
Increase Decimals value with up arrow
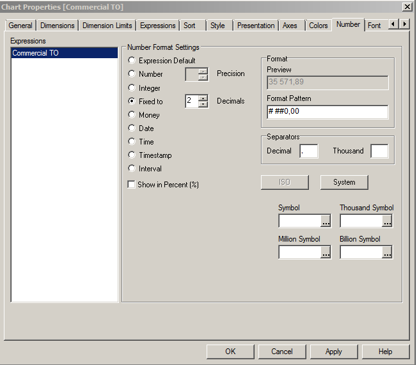tap(203, 98)
